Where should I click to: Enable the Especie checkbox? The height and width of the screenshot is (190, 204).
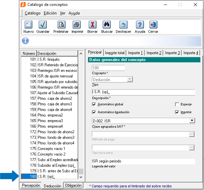pyautogui.click(x=177, y=104)
